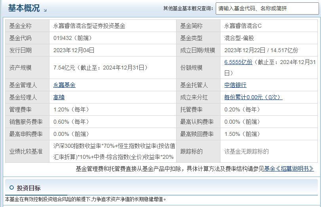The height and width of the screenshot is (207, 321).
Task: Click the 基金全称 label cell
Action: click(27, 26)
